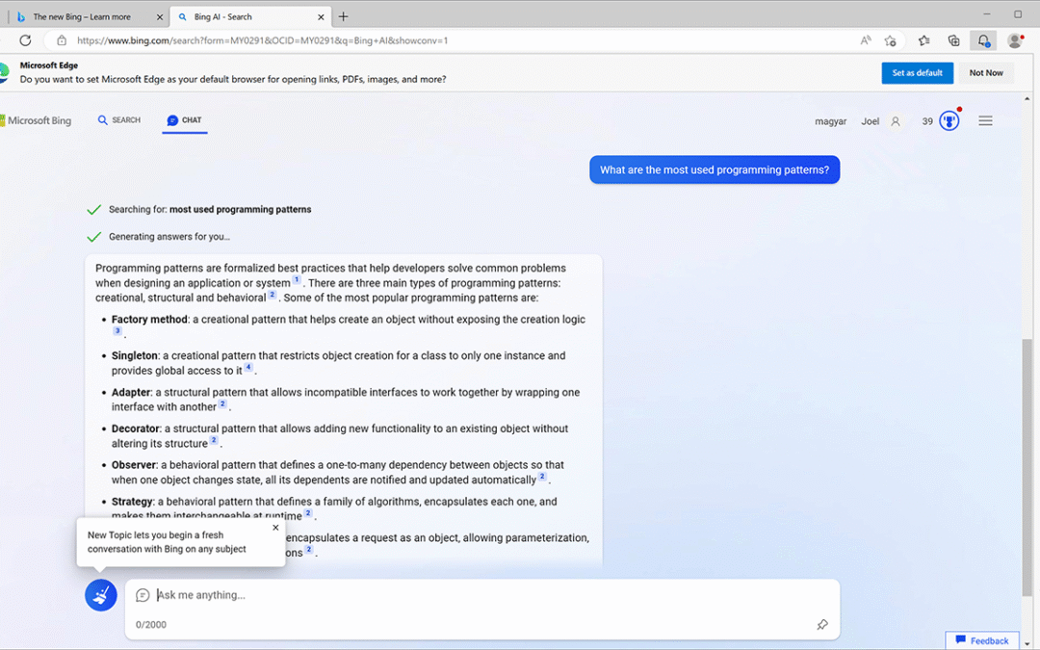
Task: Click the 'Ask me anything' input field
Action: 481,595
